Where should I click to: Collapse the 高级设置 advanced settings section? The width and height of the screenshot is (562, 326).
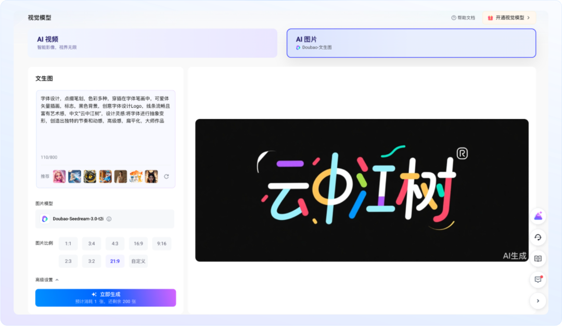point(57,280)
